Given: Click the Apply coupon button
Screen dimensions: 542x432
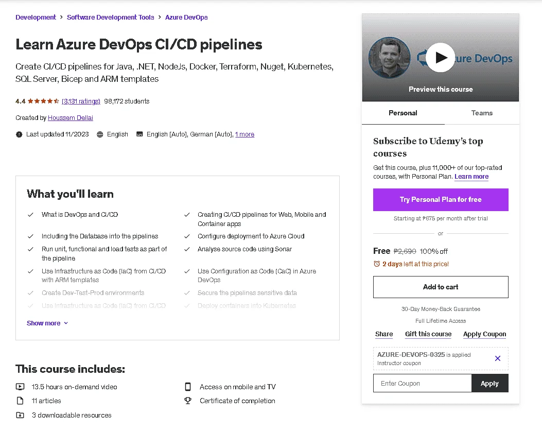Looking at the screenshot, I should [x=490, y=383].
